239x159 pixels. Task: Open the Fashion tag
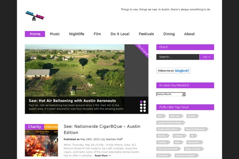(x=163, y=142)
